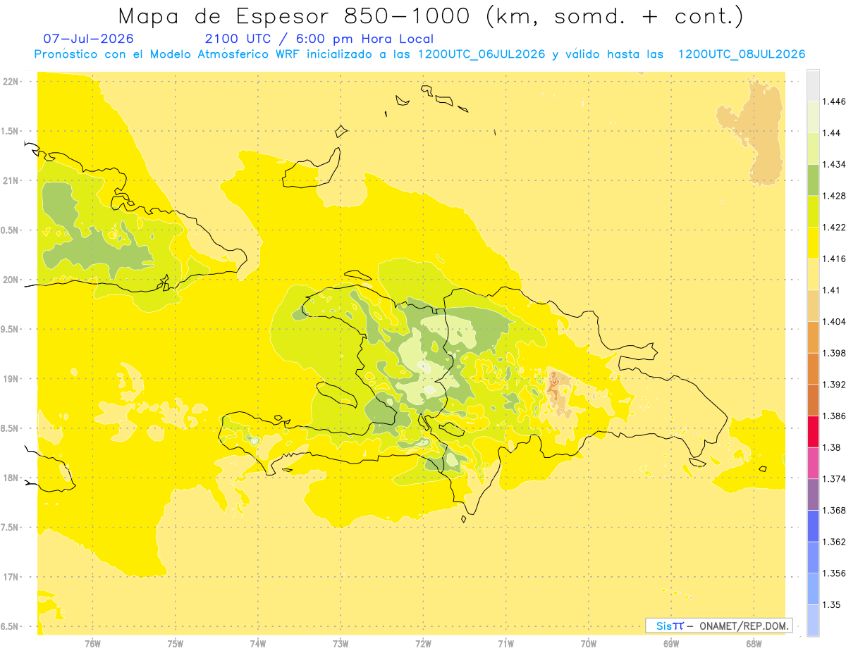This screenshot has width=846, height=653.
Task: Click the colorbar segment between 1.404 and 1.41
Action: pyautogui.click(x=813, y=306)
